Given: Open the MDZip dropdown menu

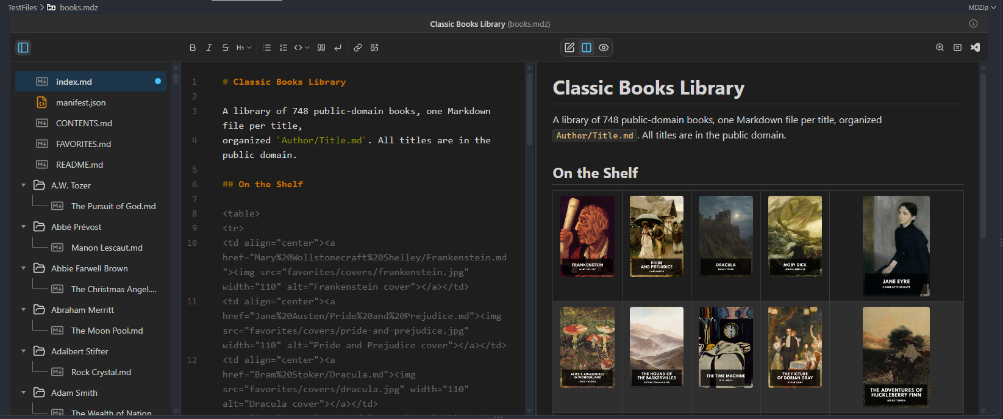Looking at the screenshot, I should (x=981, y=7).
